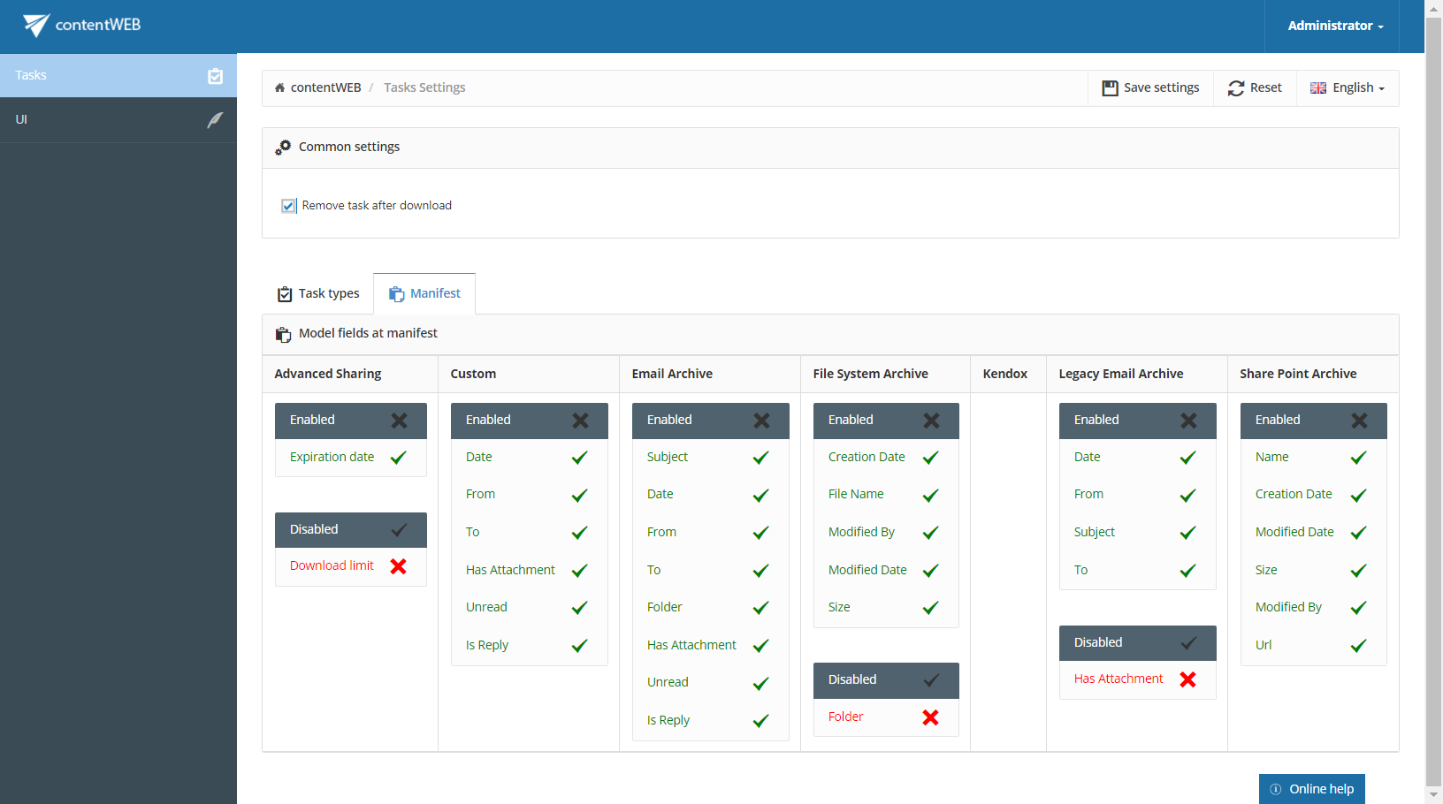Toggle Has Attachment checkmark in Email Archive
The height and width of the screenshot is (804, 1443).
[x=761, y=646]
